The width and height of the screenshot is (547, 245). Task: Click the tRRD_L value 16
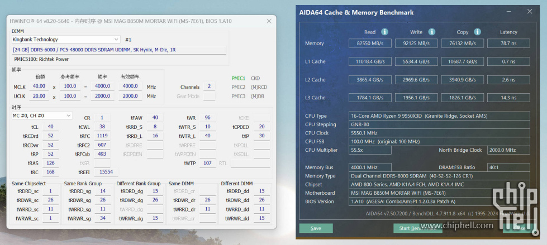(155, 136)
